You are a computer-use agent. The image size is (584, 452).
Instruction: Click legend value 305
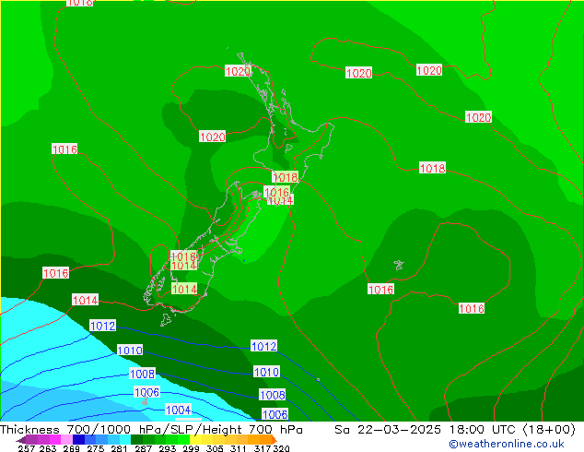pos(215,448)
